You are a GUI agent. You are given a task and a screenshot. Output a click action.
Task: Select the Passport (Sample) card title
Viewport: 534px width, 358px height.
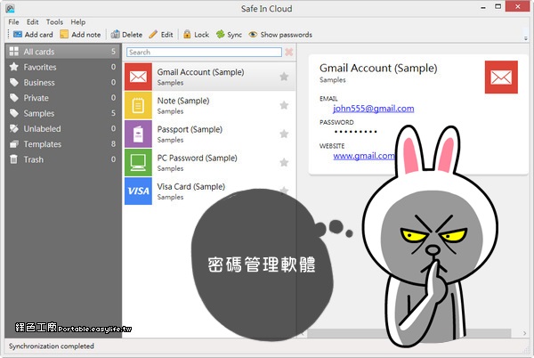(x=190, y=129)
